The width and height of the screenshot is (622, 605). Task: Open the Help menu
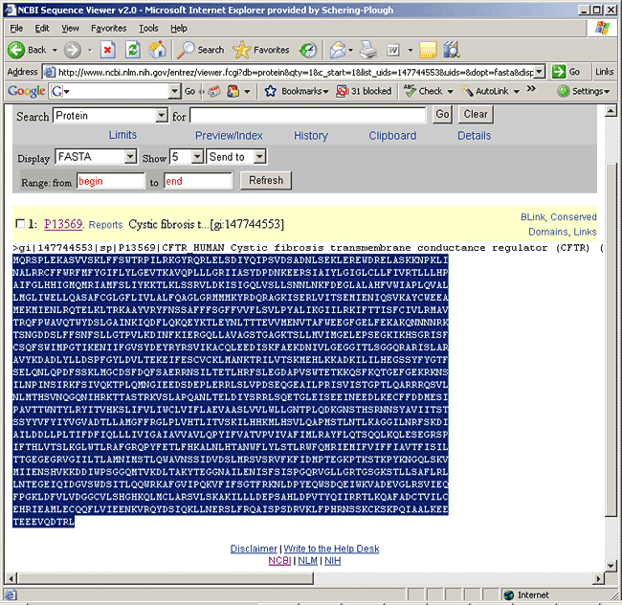click(x=179, y=28)
